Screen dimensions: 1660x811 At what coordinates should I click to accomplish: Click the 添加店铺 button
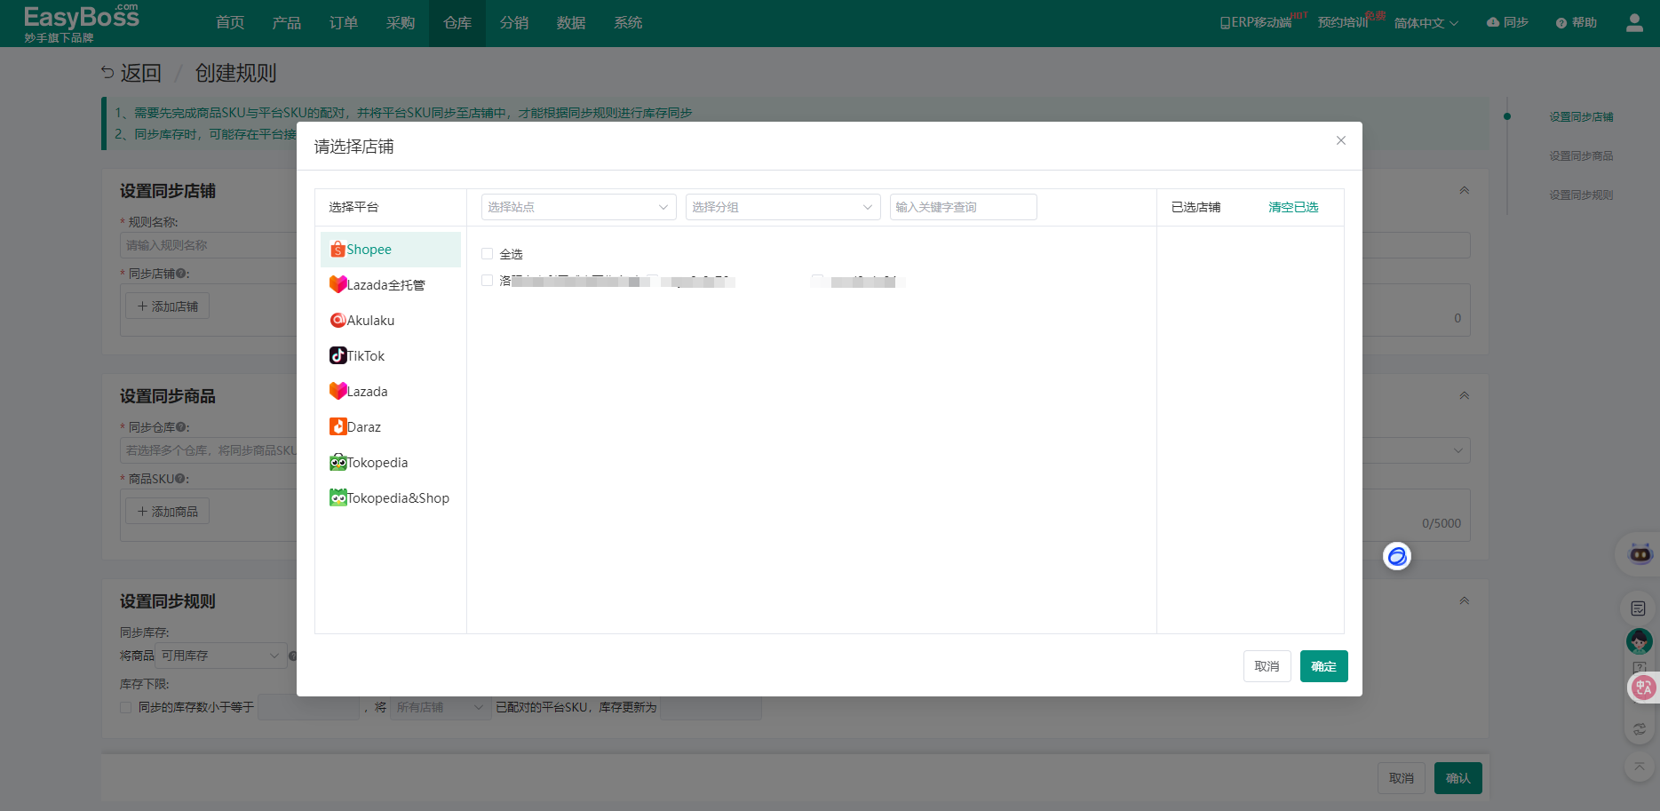point(167,306)
